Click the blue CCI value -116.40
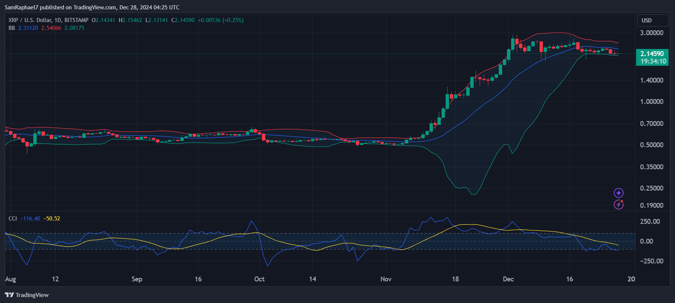Viewport: 675px width, 303px height. point(30,219)
